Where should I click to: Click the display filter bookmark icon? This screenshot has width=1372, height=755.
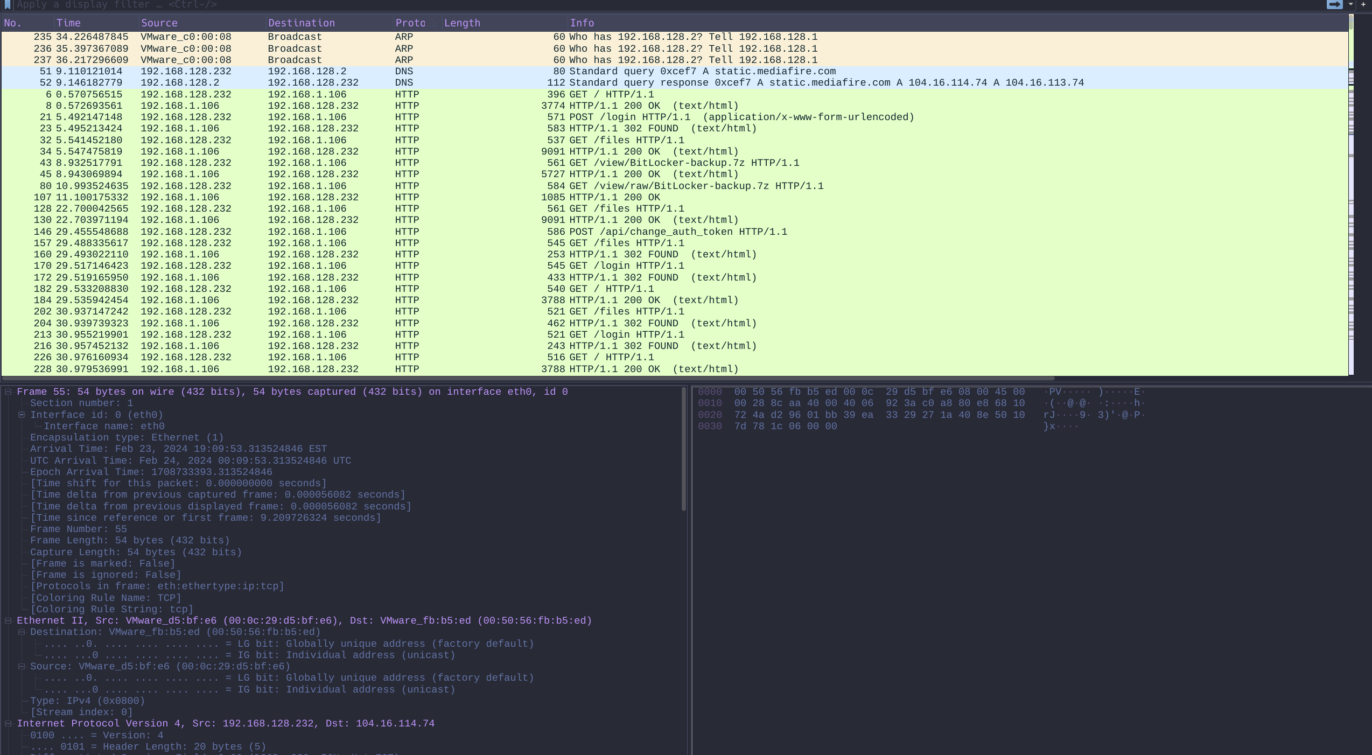coord(8,4)
